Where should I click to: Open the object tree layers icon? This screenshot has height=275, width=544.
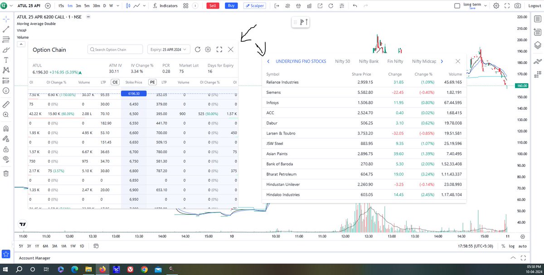(x=537, y=45)
